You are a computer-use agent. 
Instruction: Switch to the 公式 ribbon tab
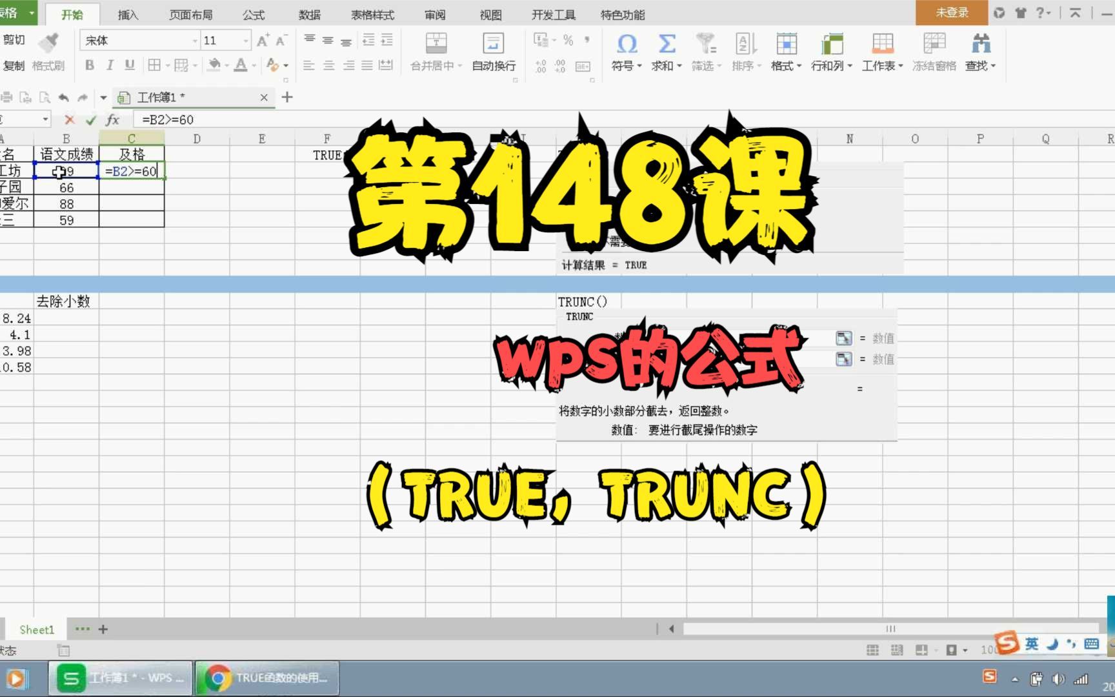click(x=253, y=14)
